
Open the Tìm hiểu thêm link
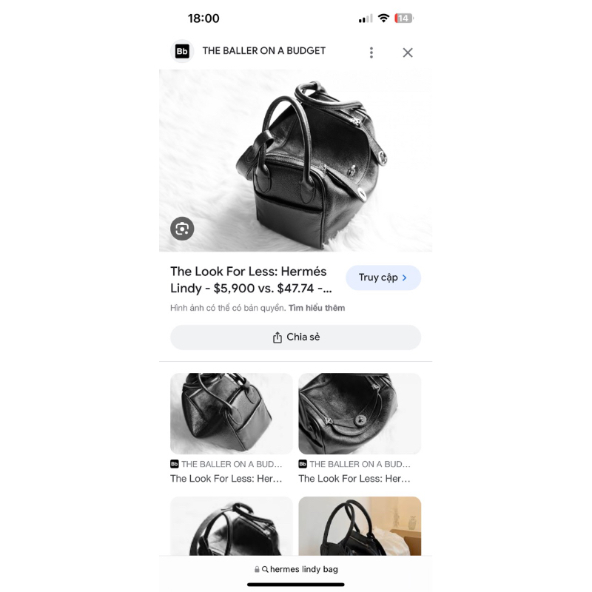pyautogui.click(x=317, y=308)
